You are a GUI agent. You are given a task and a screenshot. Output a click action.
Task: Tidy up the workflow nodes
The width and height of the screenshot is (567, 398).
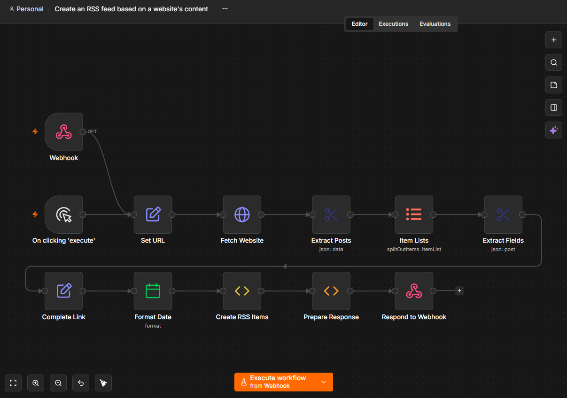click(x=103, y=383)
